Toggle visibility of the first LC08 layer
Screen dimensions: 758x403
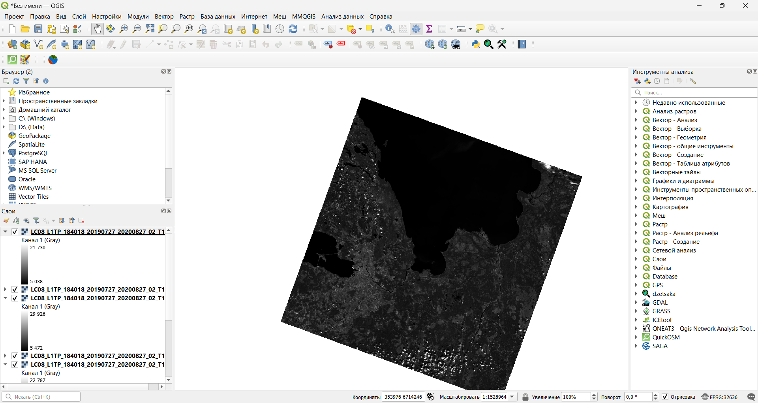(x=15, y=232)
